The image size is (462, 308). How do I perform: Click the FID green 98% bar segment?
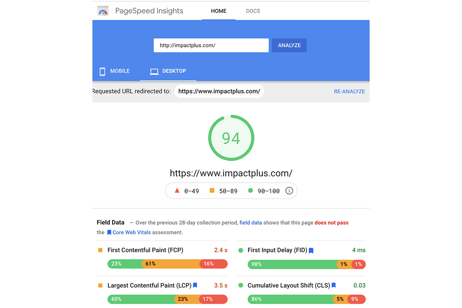click(x=292, y=264)
